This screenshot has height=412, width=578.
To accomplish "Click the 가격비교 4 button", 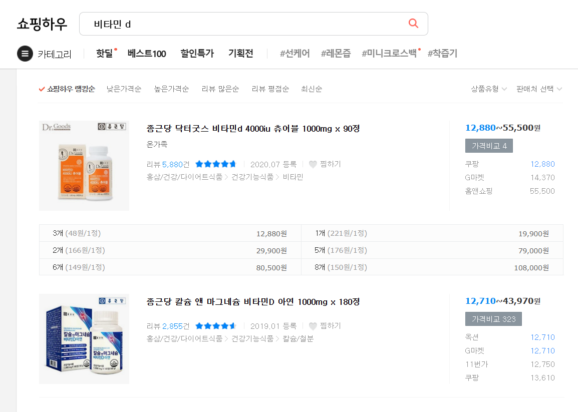I will click(x=489, y=146).
